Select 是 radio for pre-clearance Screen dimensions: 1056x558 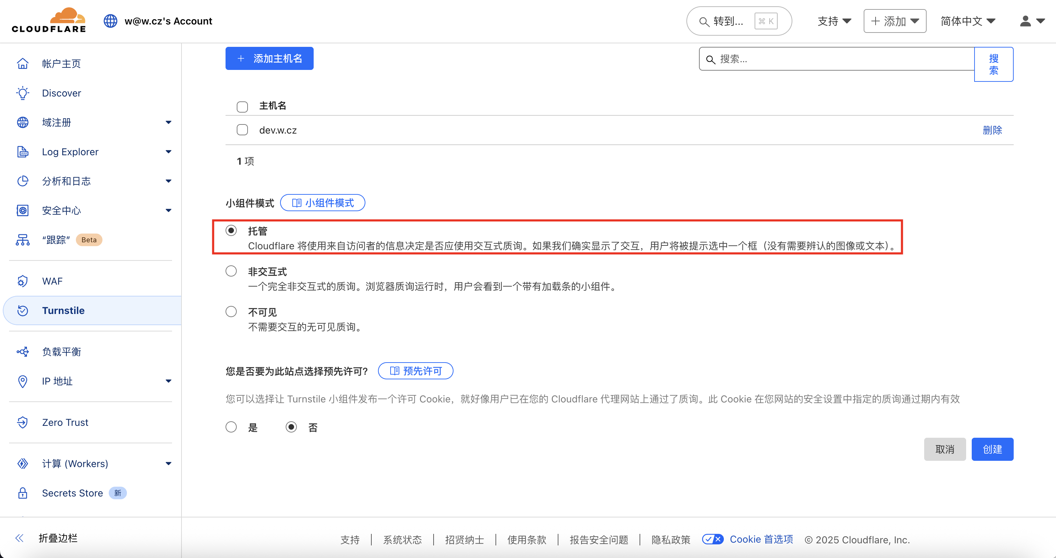tap(231, 427)
